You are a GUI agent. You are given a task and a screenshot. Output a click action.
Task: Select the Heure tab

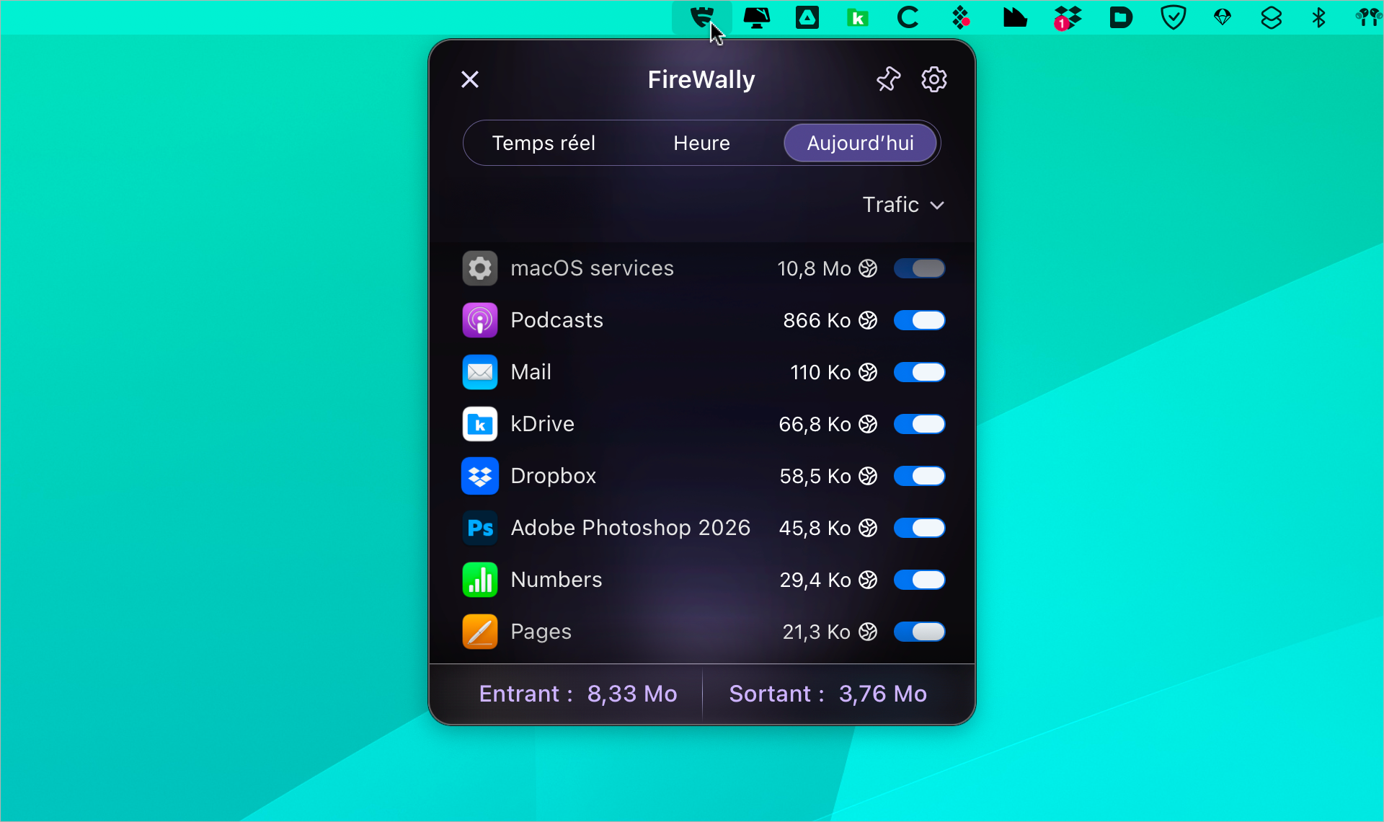[701, 143]
